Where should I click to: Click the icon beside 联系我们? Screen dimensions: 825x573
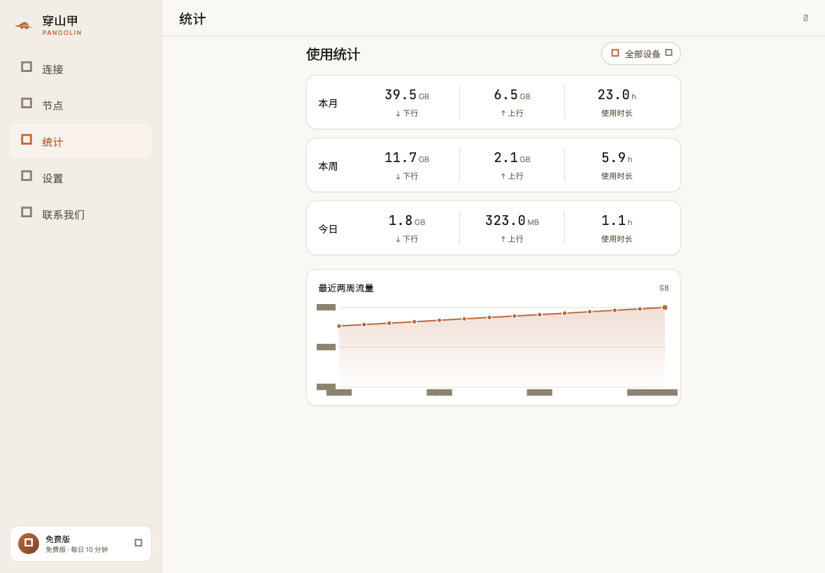(x=27, y=212)
